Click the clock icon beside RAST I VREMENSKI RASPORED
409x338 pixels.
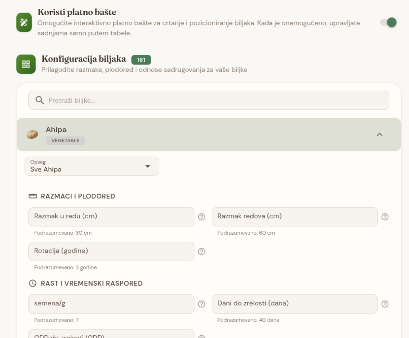(33, 283)
